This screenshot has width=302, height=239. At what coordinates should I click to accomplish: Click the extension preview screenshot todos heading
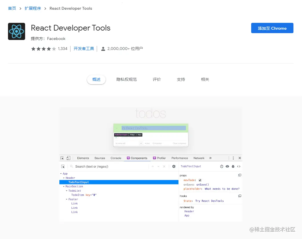151,113
